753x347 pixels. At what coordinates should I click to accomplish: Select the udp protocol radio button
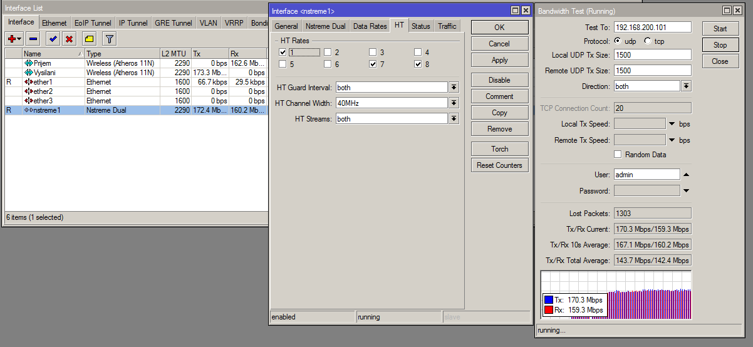[x=618, y=41]
